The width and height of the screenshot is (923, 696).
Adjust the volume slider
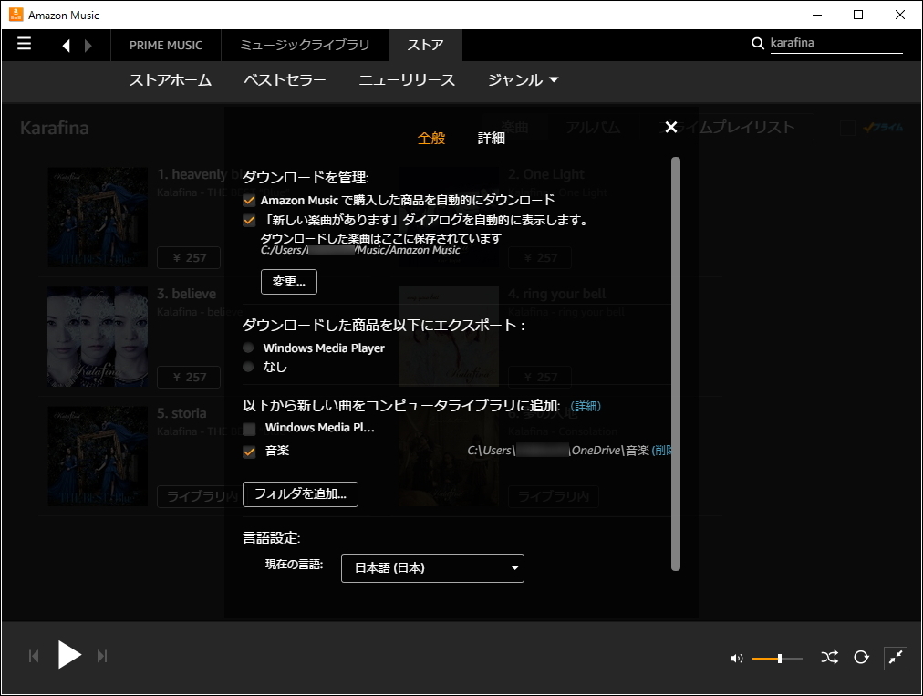tap(780, 658)
